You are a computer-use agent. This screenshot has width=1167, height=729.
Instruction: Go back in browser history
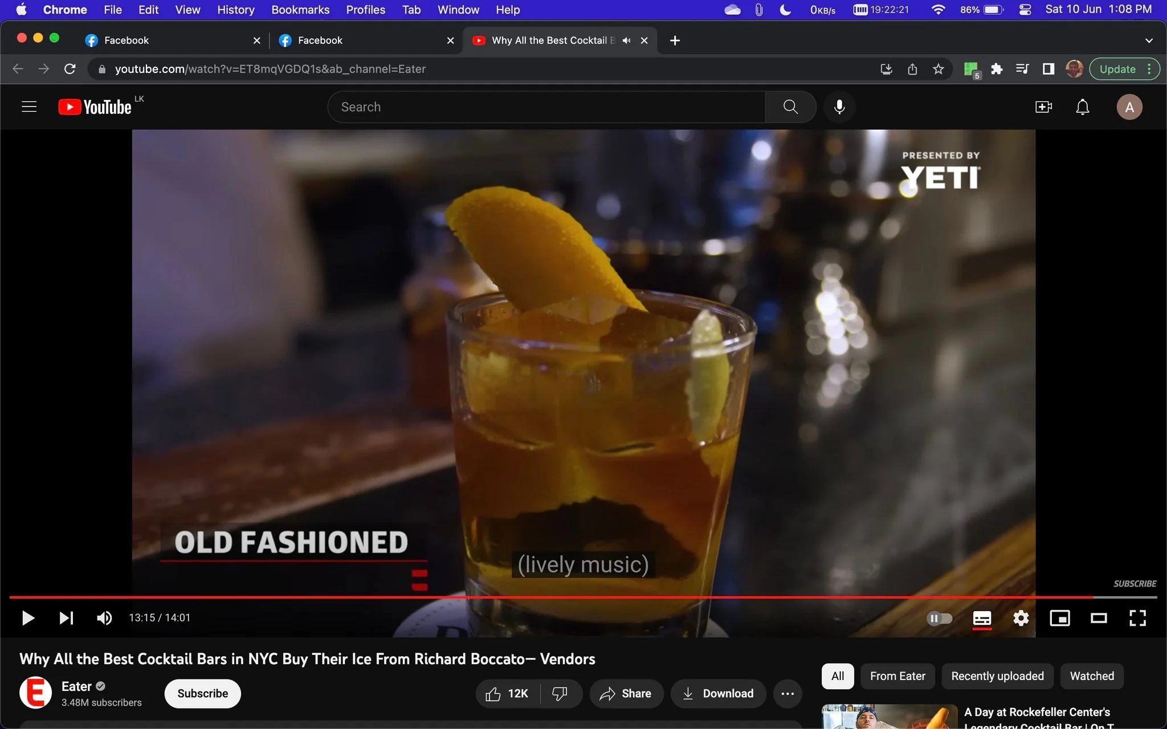[x=18, y=69]
